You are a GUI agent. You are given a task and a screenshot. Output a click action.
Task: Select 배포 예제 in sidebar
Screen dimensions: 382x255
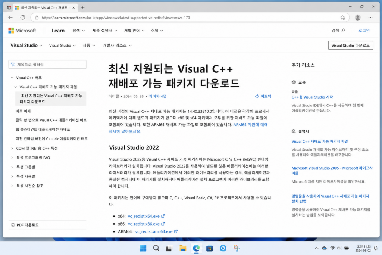tap(23, 111)
